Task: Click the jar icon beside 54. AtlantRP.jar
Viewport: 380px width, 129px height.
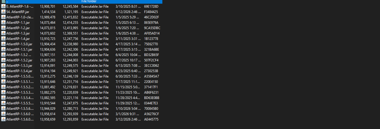Action: 3,12
